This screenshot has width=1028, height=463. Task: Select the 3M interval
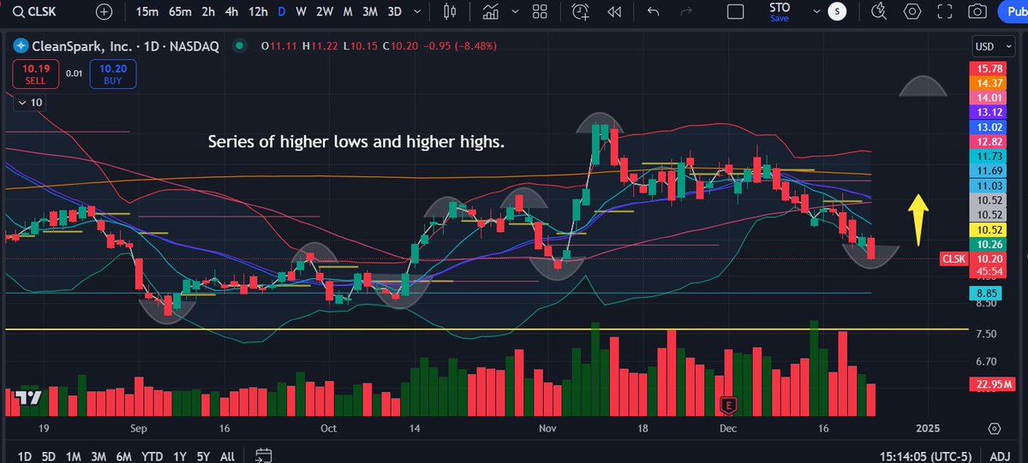coord(370,12)
